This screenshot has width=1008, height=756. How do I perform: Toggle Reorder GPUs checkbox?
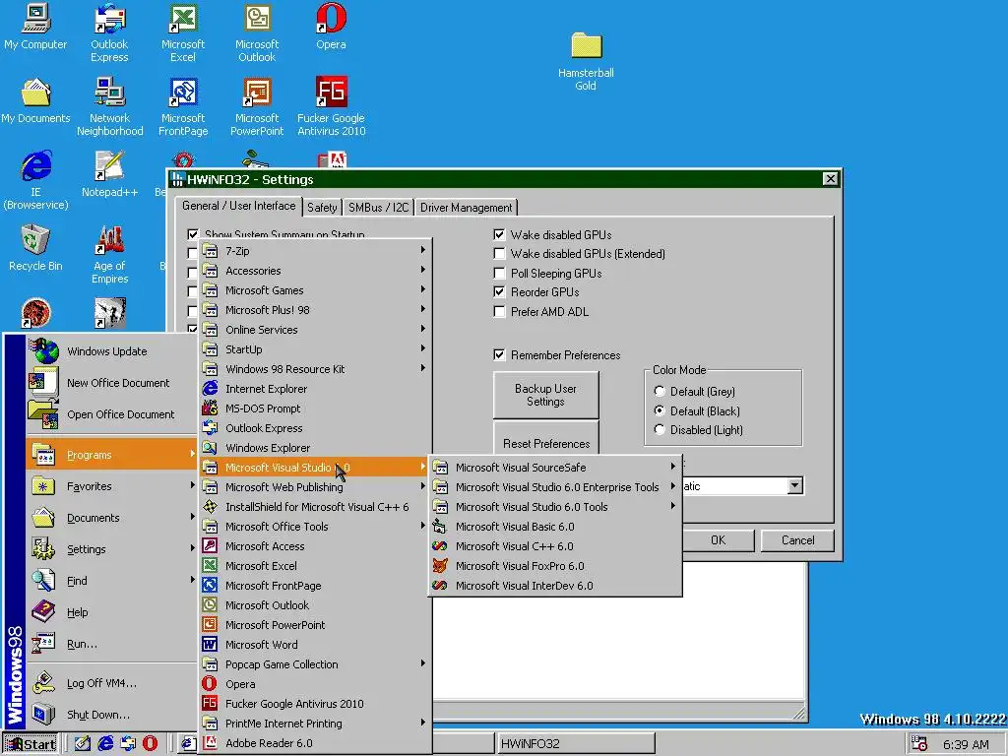tap(499, 291)
